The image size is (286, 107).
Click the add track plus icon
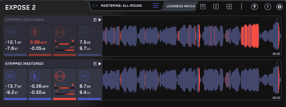(x=229, y=6)
